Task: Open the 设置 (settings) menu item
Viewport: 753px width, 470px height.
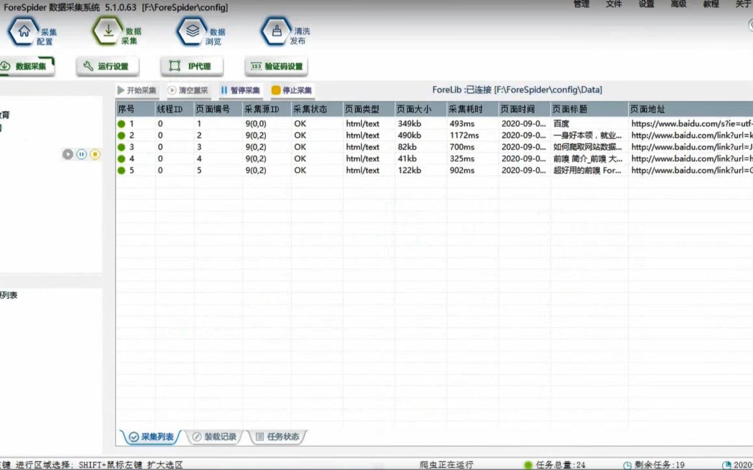Action: coord(646,4)
